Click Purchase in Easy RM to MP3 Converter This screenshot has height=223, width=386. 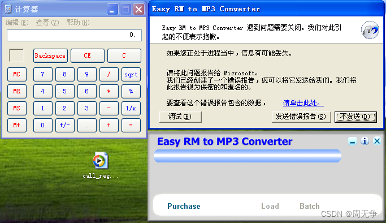coord(184,206)
